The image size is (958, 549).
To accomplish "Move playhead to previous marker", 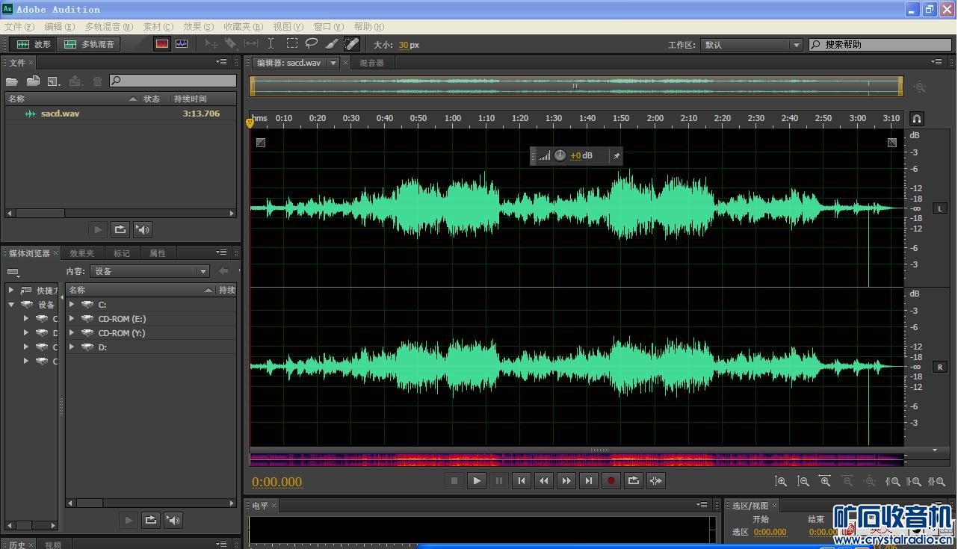I will pos(521,481).
